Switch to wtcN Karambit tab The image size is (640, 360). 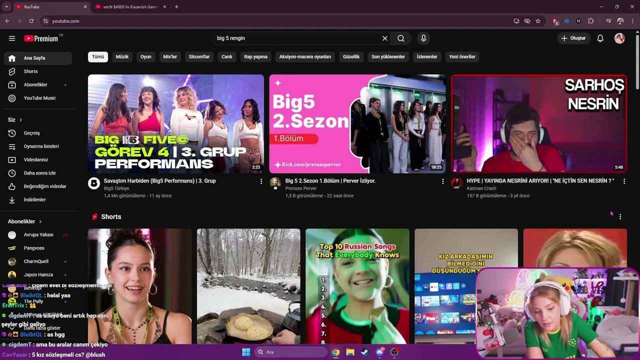click(131, 7)
